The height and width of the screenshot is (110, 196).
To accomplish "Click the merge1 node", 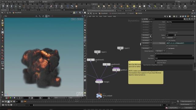I will pos(99,82).
